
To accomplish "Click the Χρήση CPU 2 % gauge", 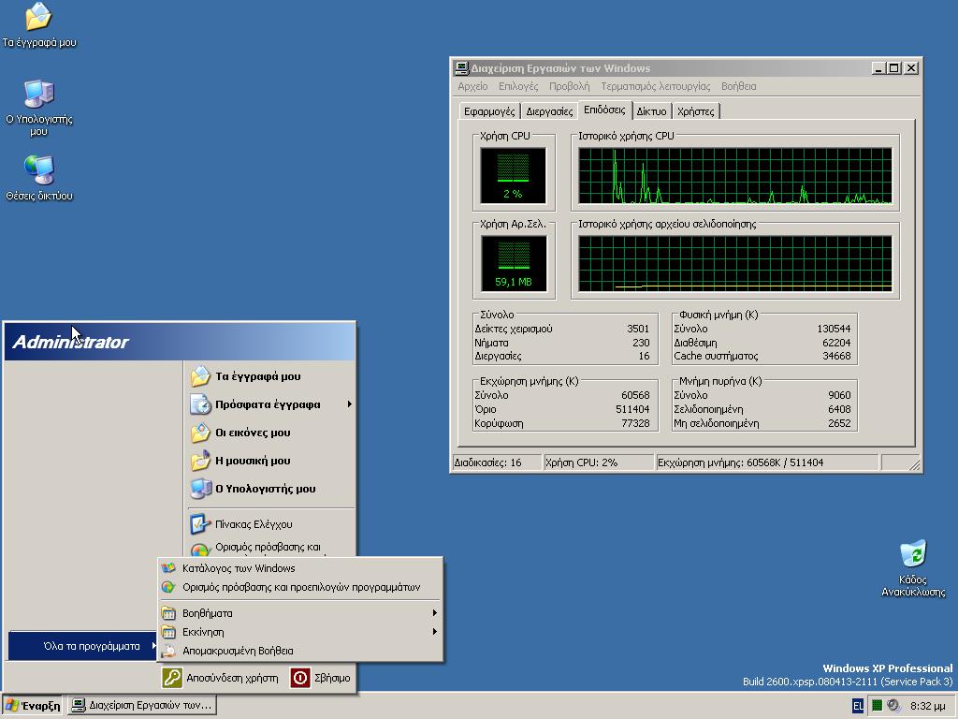I will point(514,175).
